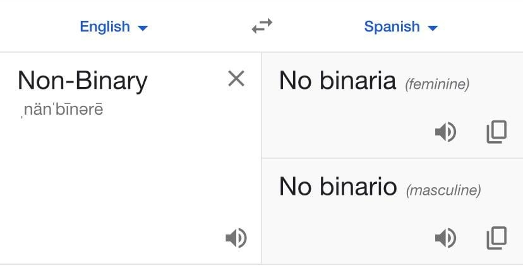This screenshot has height=266, width=523.
Task: Play audio for No binaria
Action: (x=445, y=132)
